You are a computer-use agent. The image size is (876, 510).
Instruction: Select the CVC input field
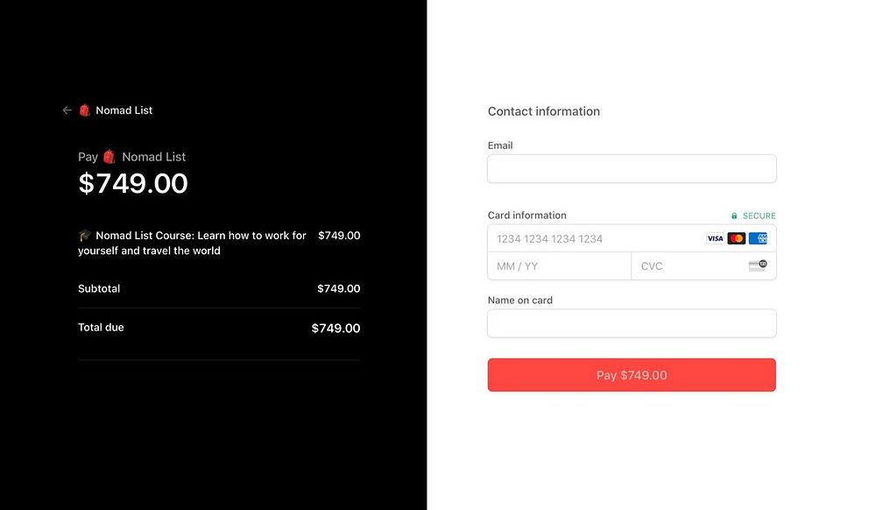click(x=688, y=266)
